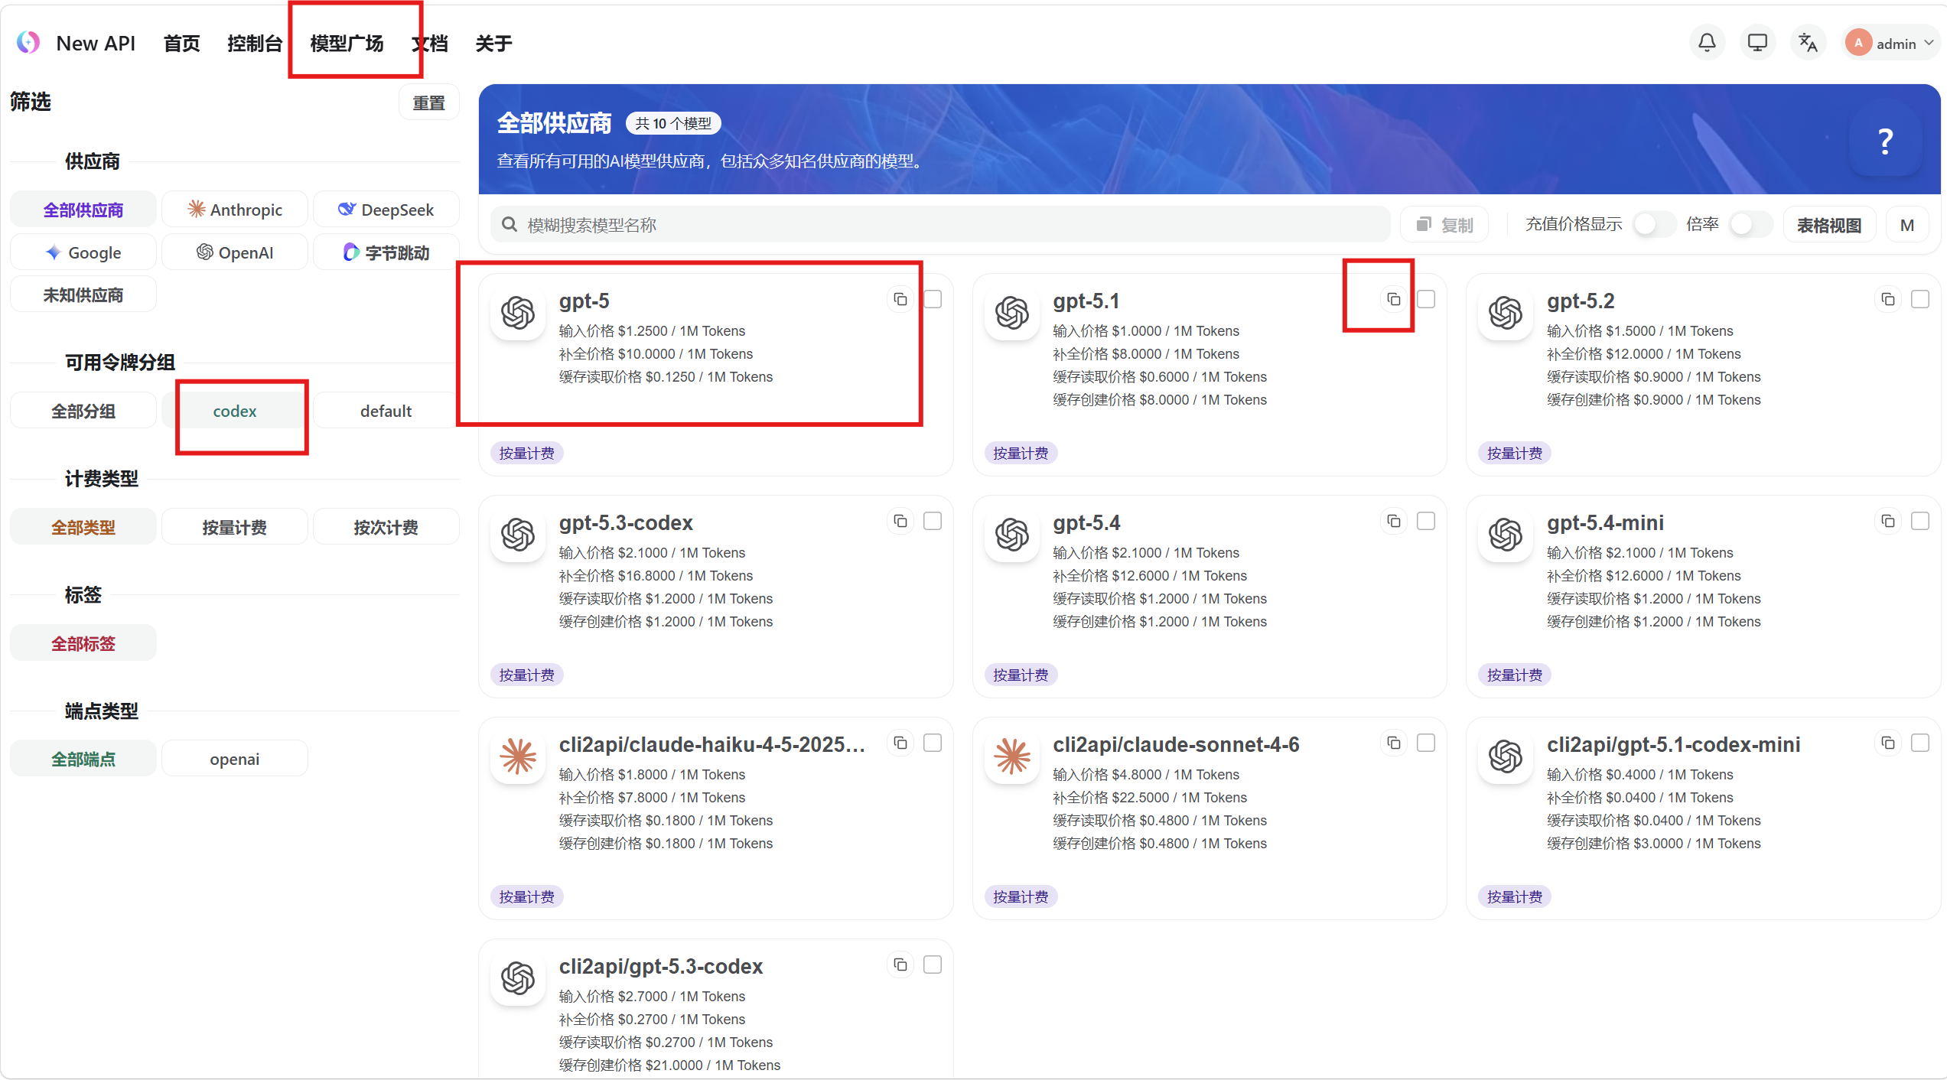Open the language translation icon

tap(1808, 43)
